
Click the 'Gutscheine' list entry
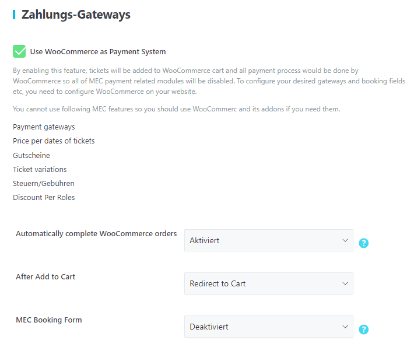pos(31,155)
